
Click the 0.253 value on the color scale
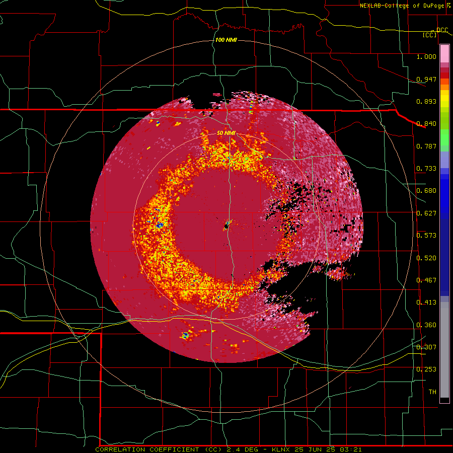pyautogui.click(x=426, y=369)
